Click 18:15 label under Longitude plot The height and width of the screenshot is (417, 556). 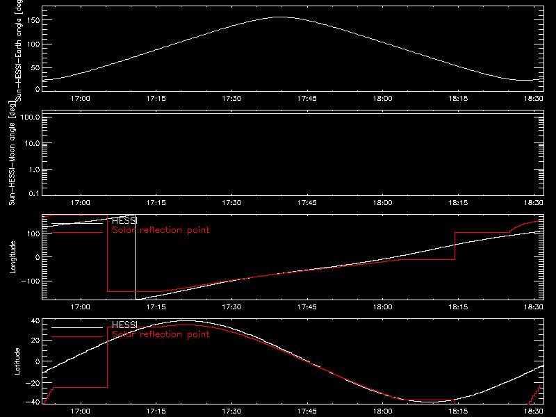[x=458, y=306]
